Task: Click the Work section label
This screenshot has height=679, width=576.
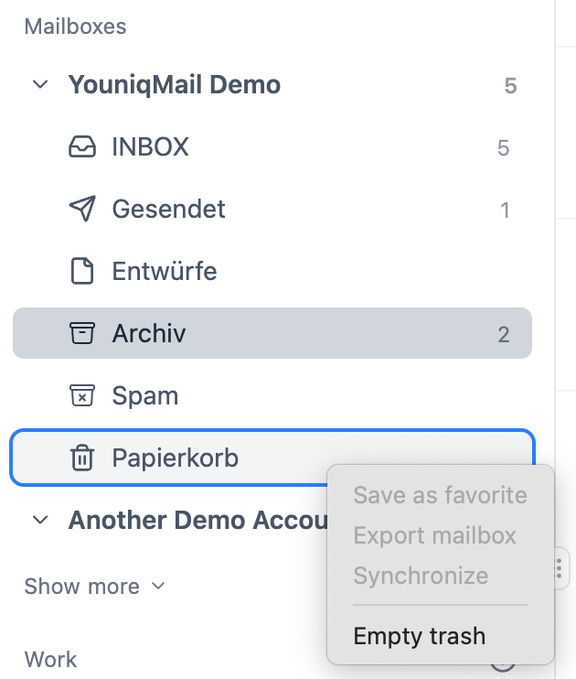Action: [x=50, y=659]
